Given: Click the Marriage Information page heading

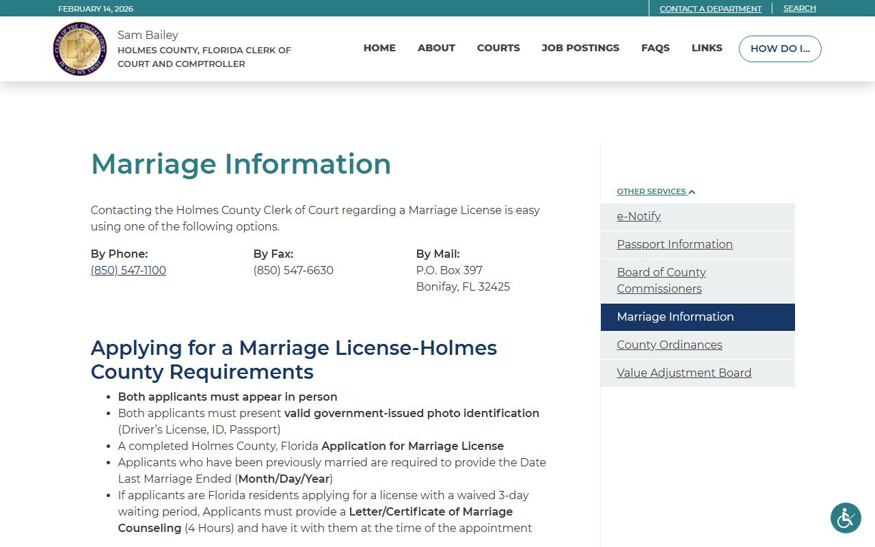Looking at the screenshot, I should point(241,164).
